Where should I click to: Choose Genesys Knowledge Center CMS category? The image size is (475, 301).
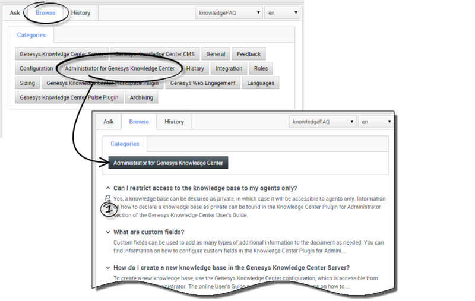(155, 54)
